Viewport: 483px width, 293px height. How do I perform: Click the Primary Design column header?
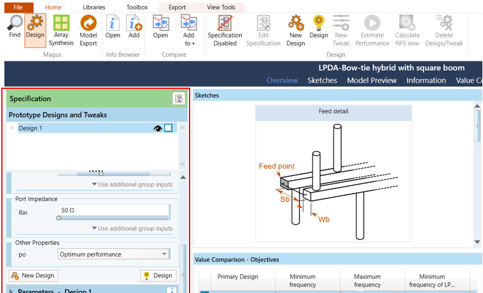point(238,277)
